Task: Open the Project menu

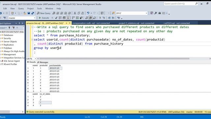Action: click(30, 9)
